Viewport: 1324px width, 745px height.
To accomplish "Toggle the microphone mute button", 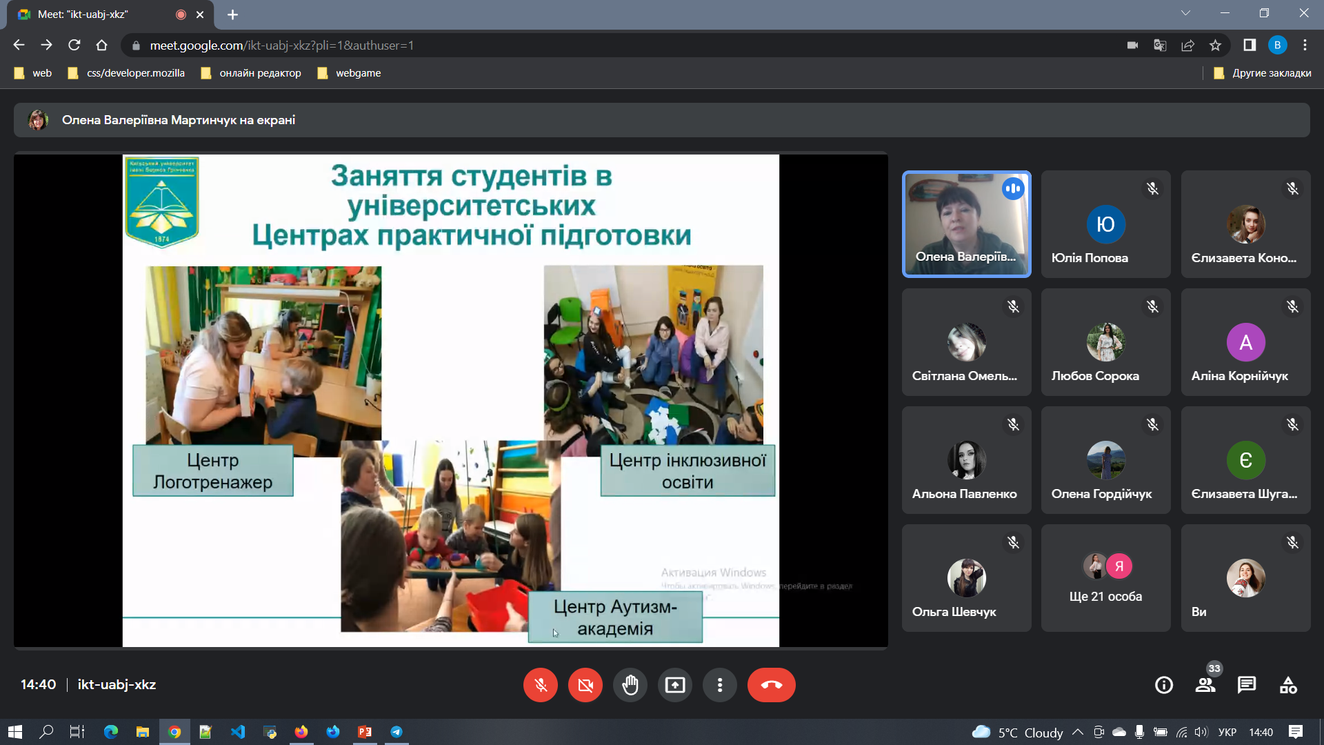I will 541,685.
